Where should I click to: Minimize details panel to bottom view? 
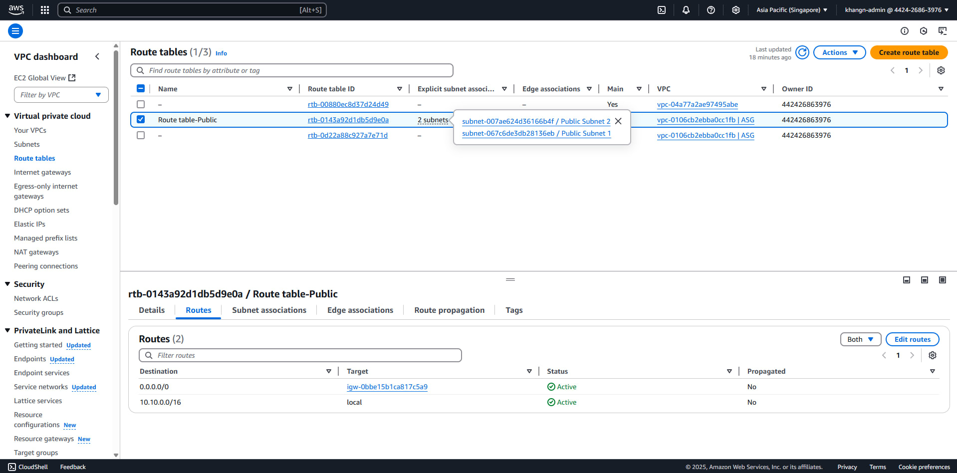pyautogui.click(x=907, y=280)
